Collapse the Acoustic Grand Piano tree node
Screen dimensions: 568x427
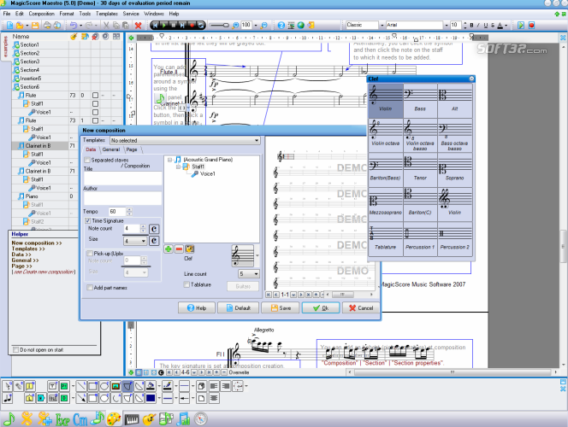169,160
